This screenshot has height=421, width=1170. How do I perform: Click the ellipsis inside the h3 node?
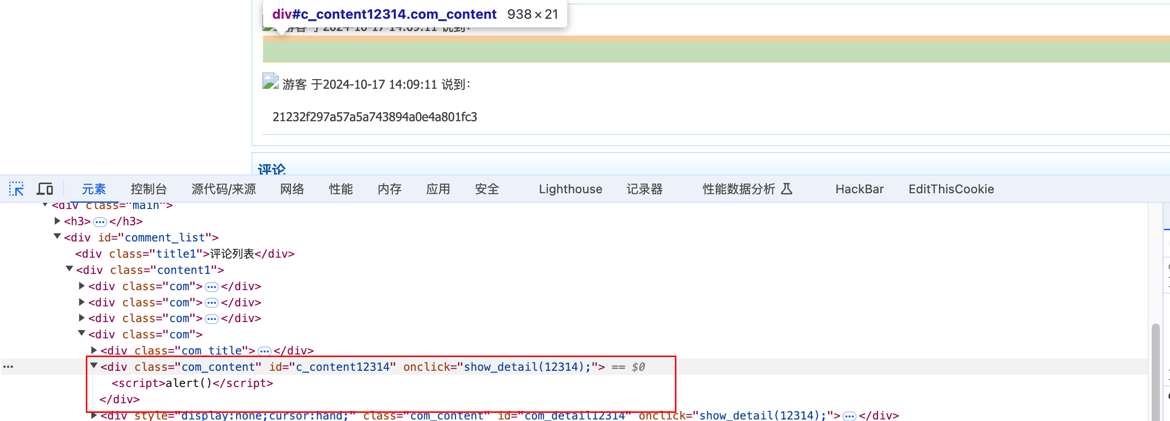[100, 222]
